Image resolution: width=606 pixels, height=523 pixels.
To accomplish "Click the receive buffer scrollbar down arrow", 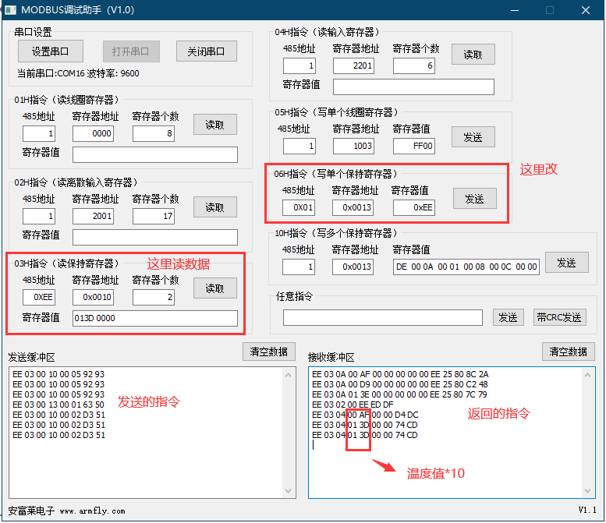I will tap(587, 491).
